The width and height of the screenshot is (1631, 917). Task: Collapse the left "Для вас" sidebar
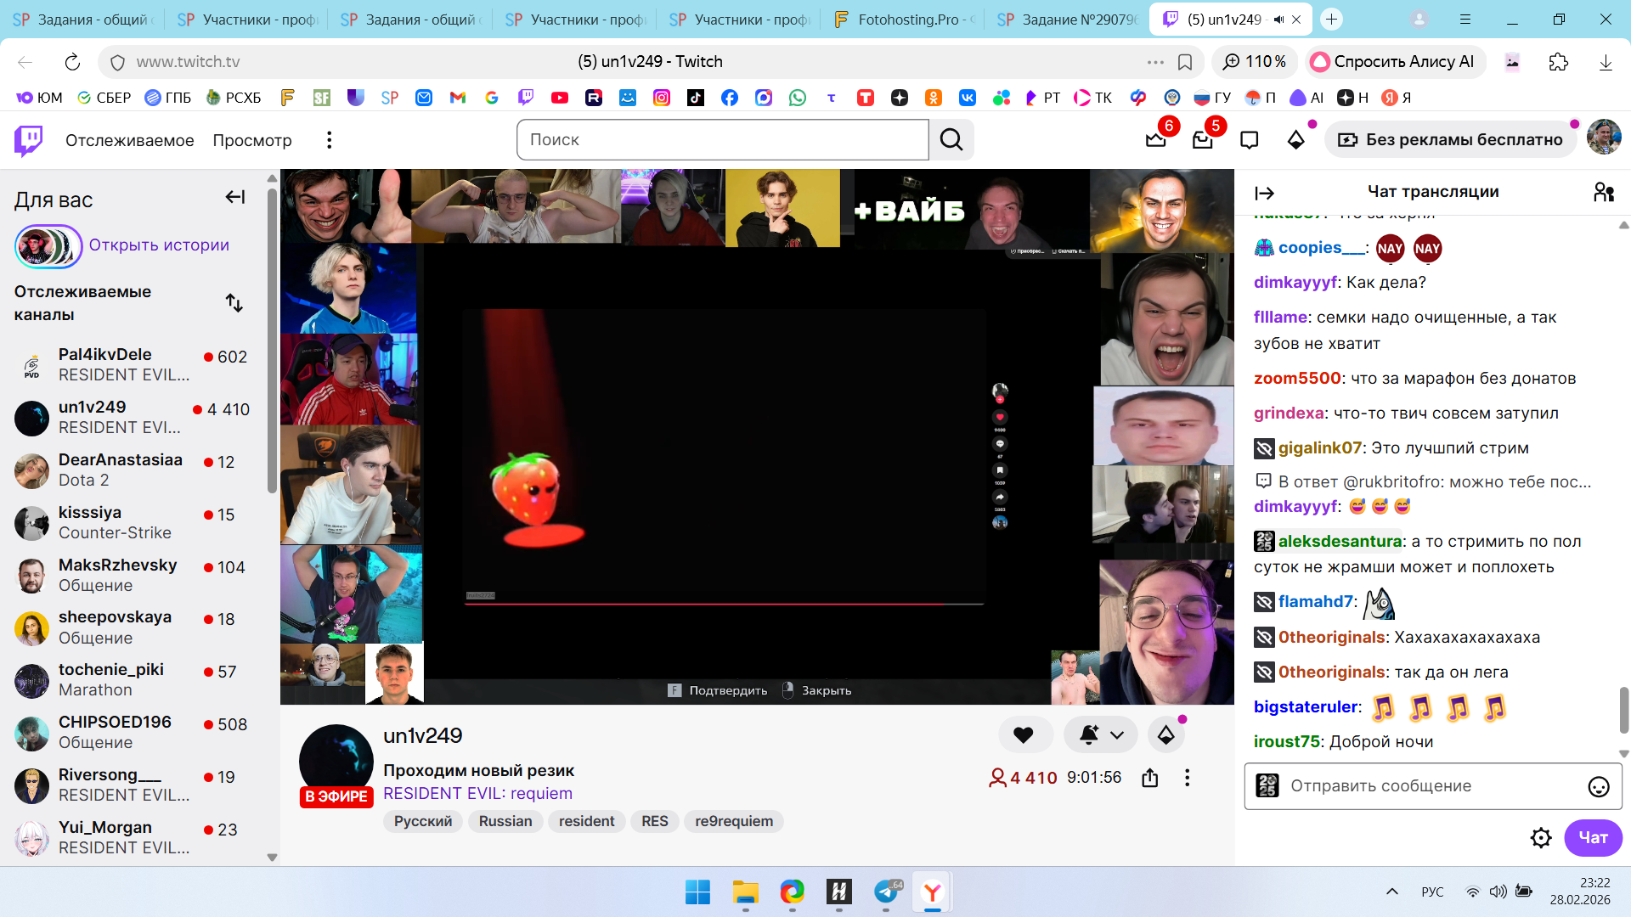pyautogui.click(x=235, y=197)
